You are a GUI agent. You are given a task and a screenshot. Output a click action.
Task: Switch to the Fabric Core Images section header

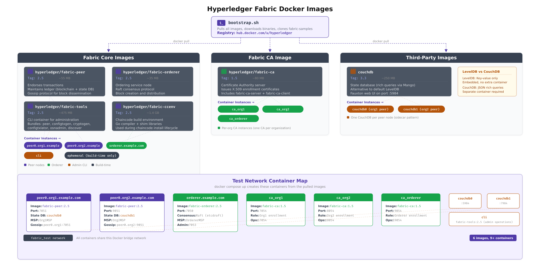(x=109, y=58)
